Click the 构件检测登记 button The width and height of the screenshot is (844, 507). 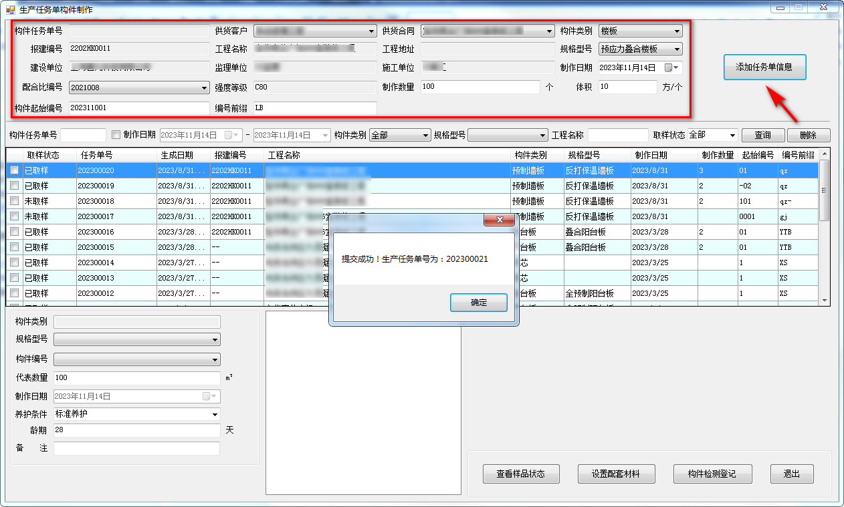[x=712, y=474]
